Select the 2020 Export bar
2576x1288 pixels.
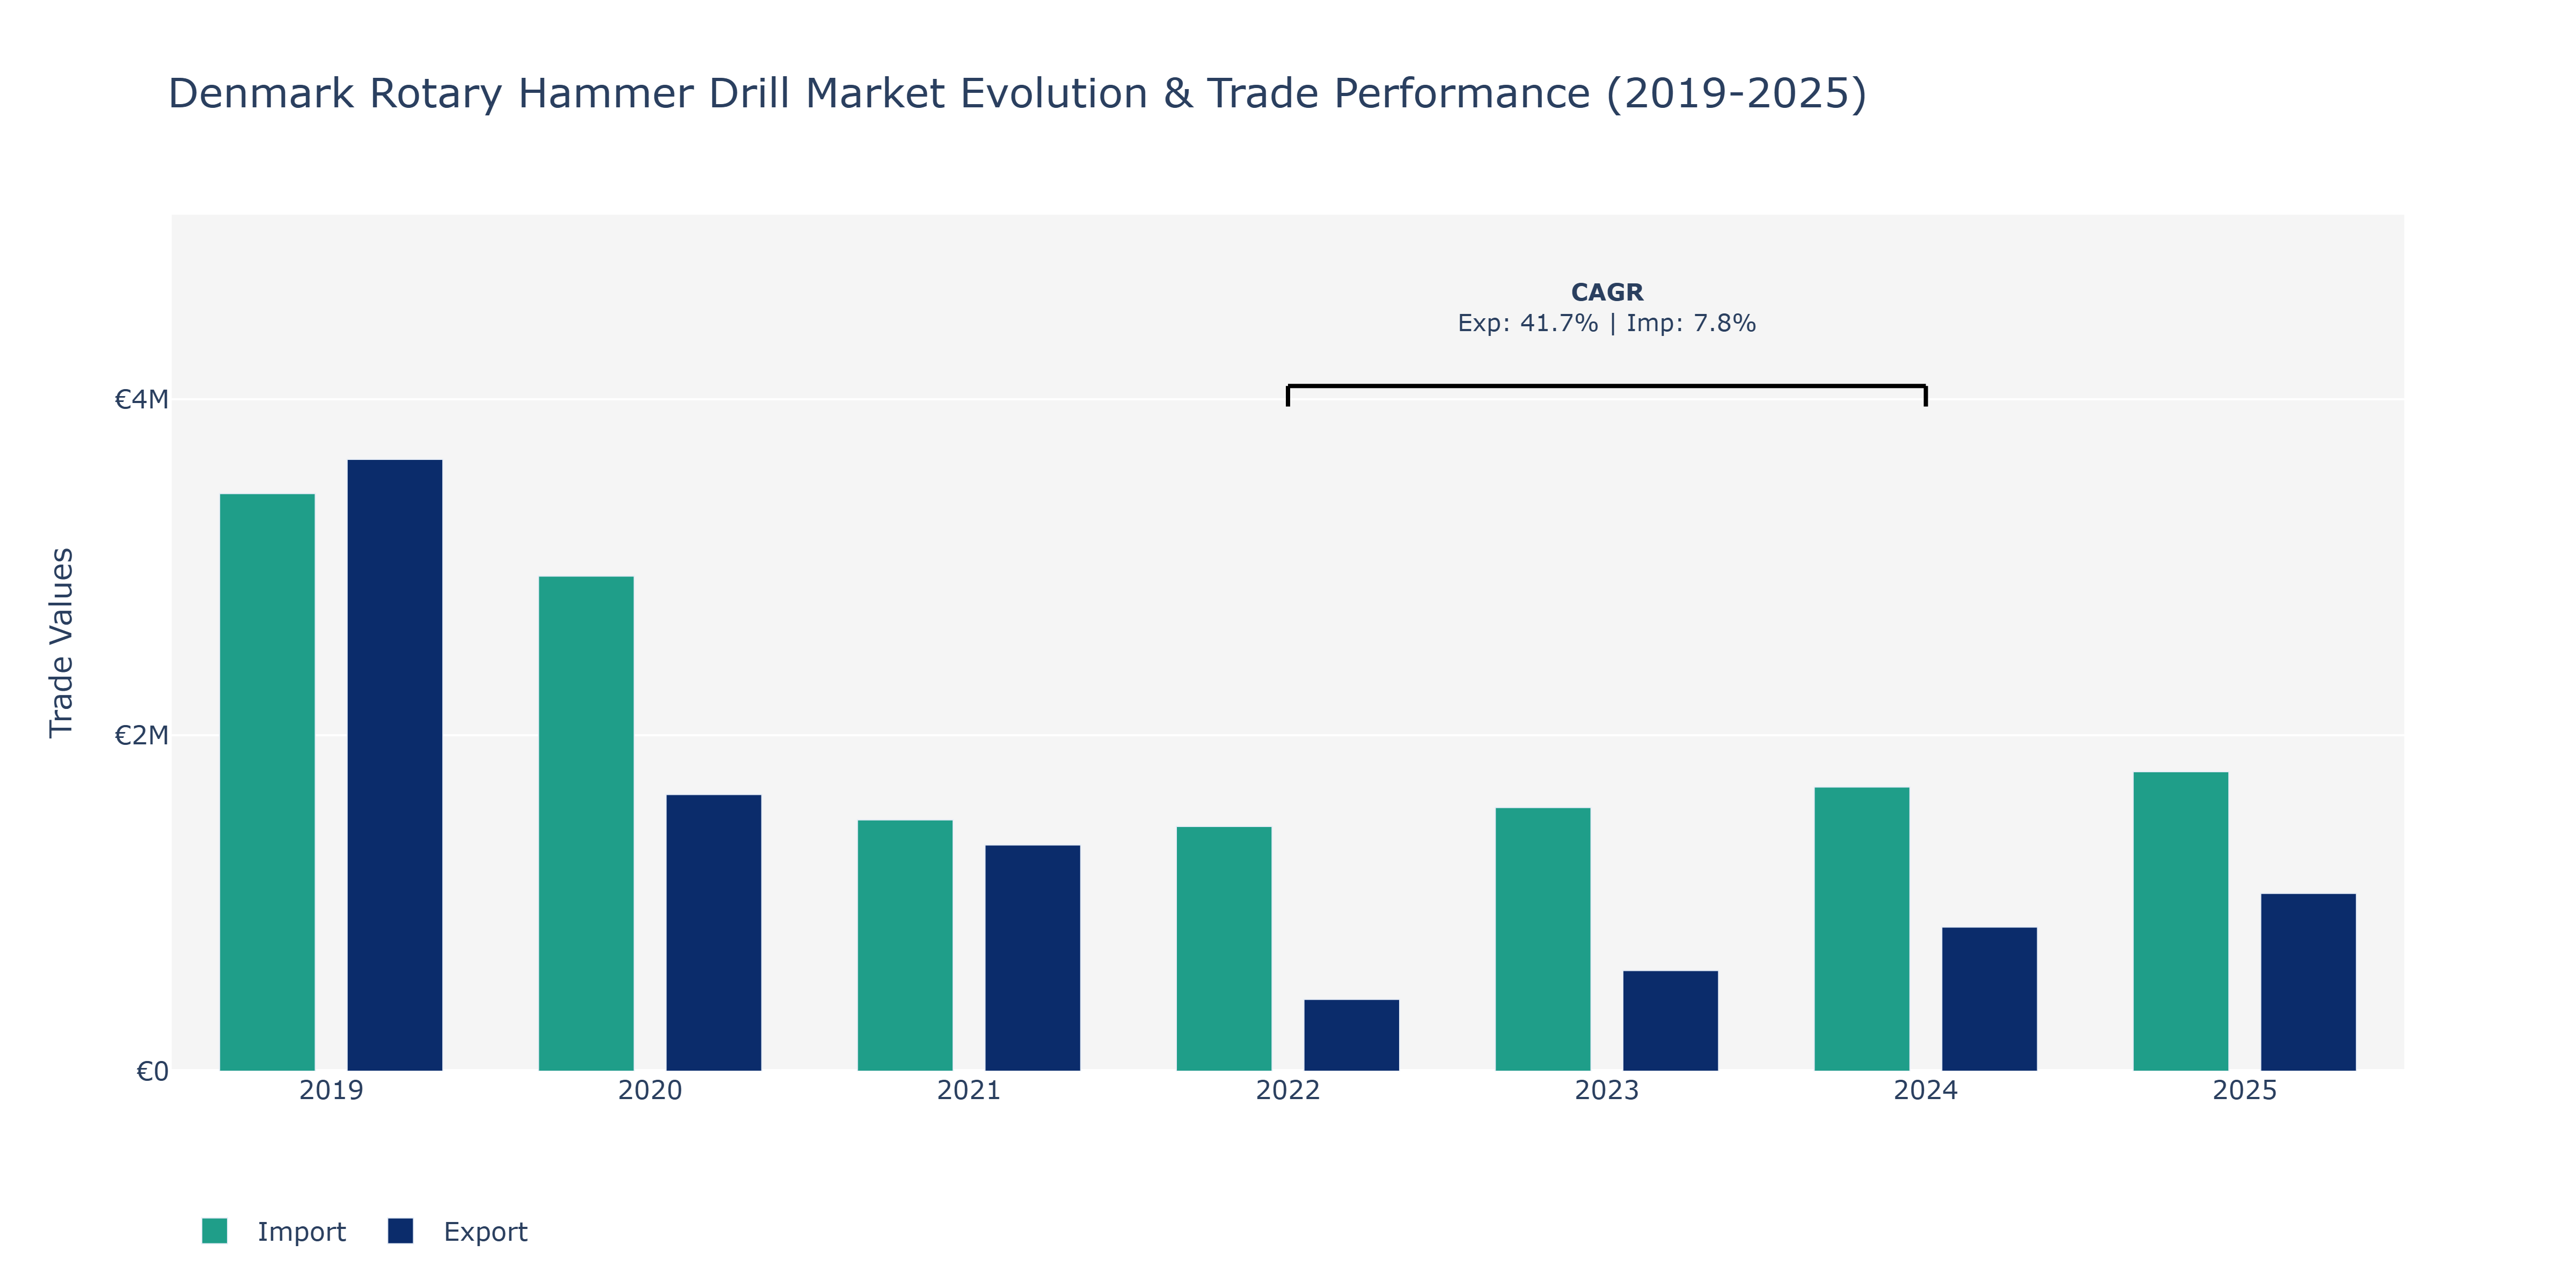click(x=714, y=933)
